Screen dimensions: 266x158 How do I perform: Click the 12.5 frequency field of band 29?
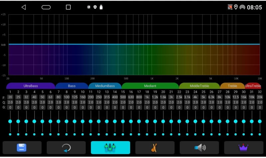236,97
